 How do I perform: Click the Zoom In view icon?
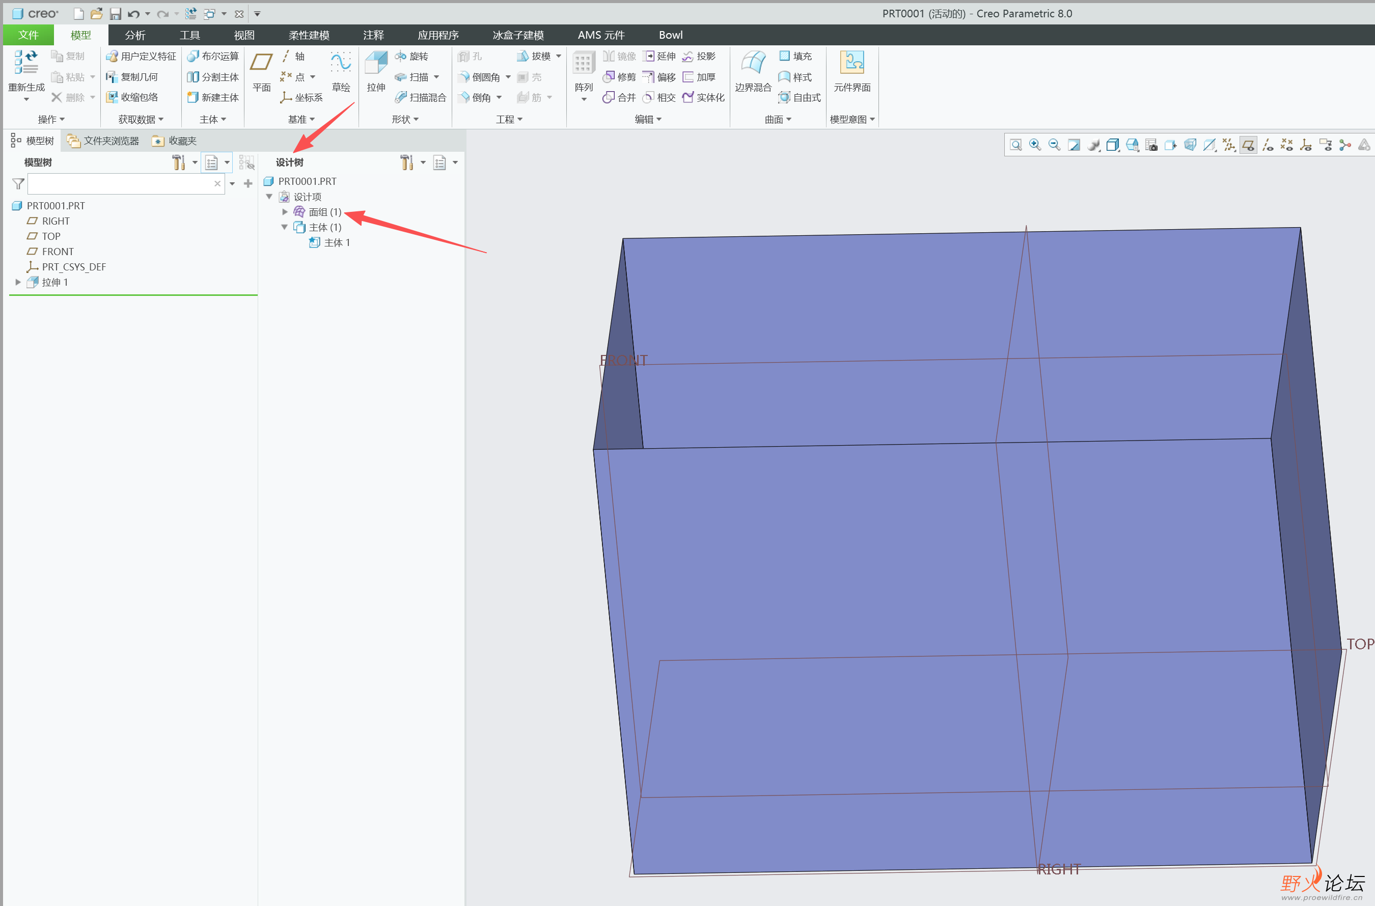coord(1035,145)
